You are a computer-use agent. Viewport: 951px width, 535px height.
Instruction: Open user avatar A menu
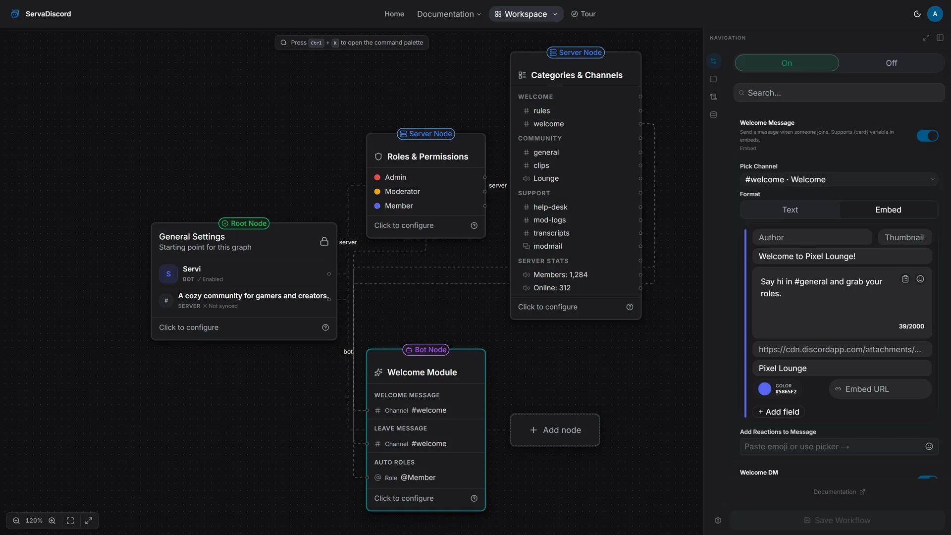click(935, 14)
